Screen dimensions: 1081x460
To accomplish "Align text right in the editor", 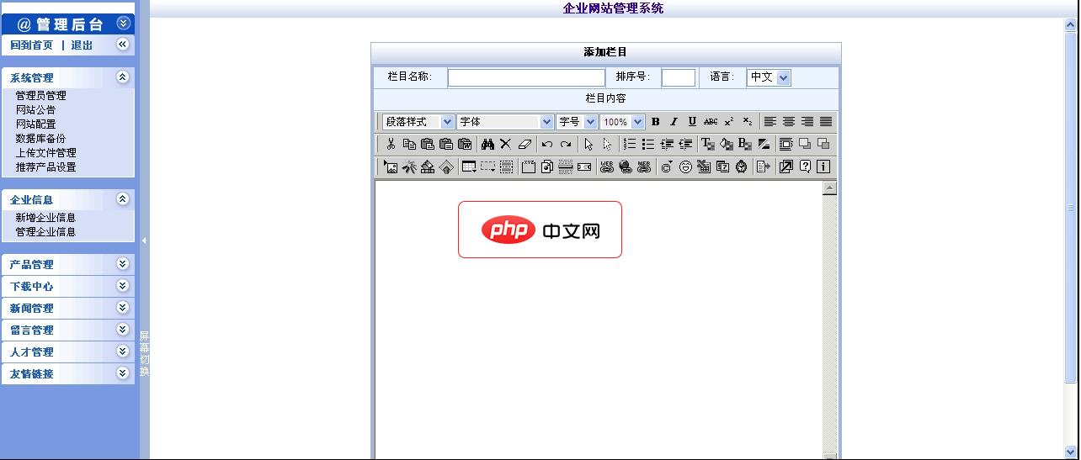I will pos(807,122).
